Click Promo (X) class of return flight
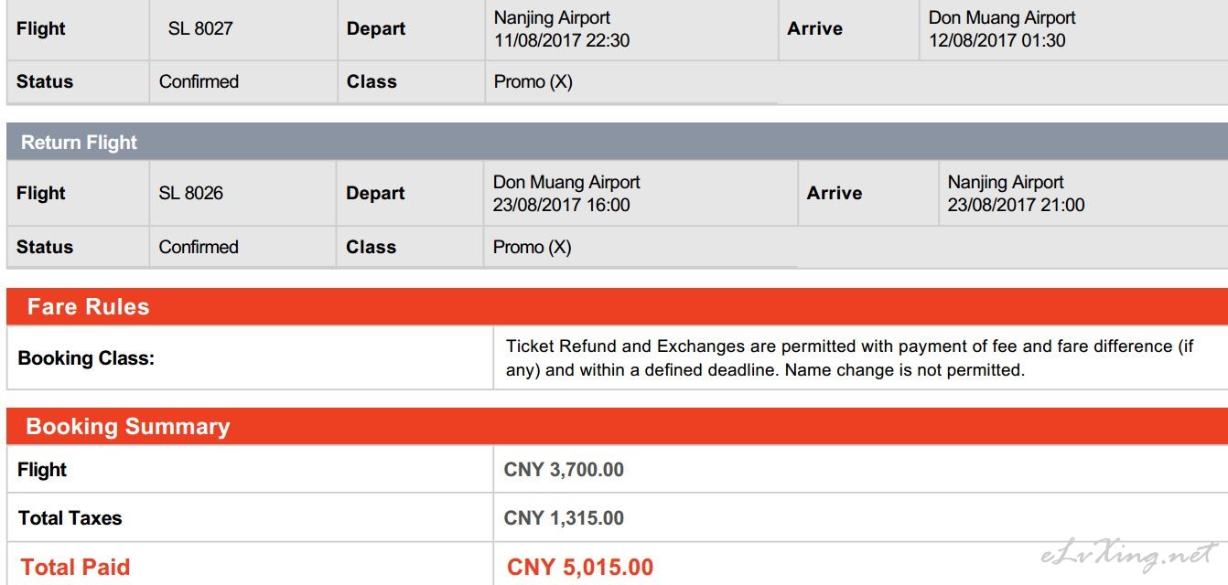 [533, 247]
